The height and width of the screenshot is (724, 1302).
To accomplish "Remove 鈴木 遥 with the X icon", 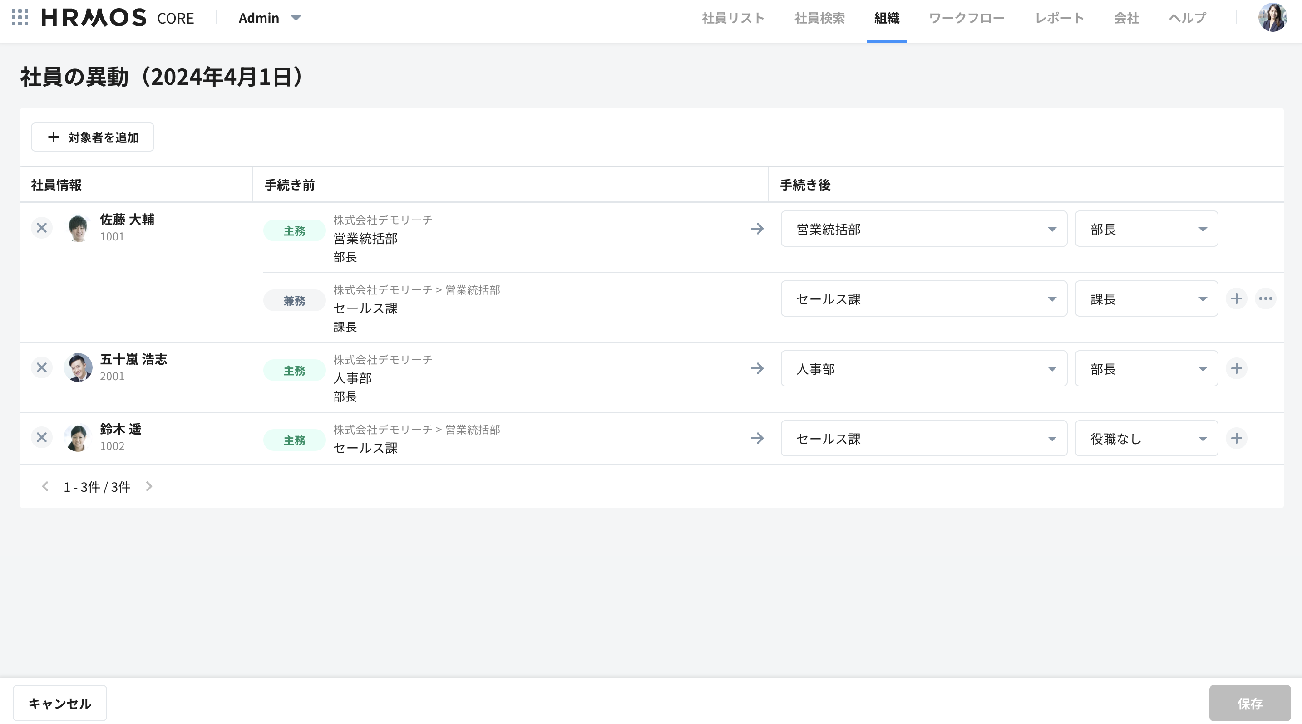I will (42, 438).
